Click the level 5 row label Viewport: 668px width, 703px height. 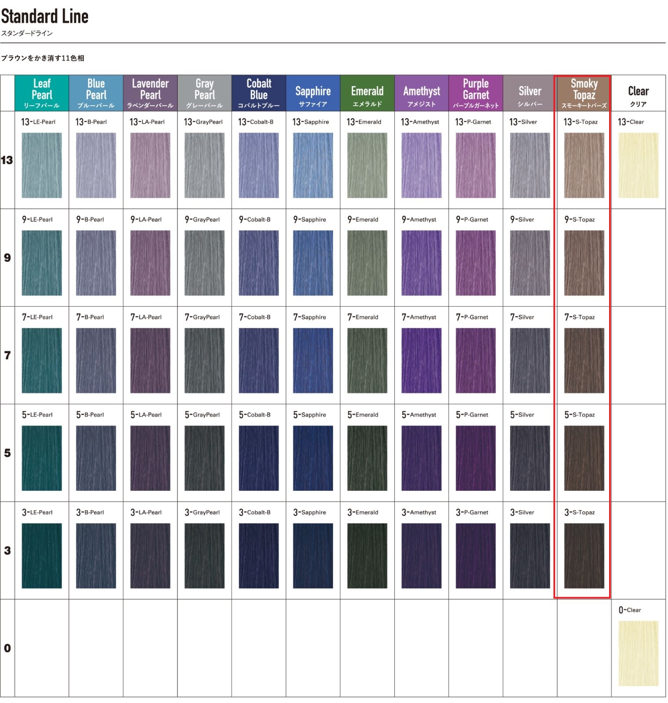click(7, 453)
